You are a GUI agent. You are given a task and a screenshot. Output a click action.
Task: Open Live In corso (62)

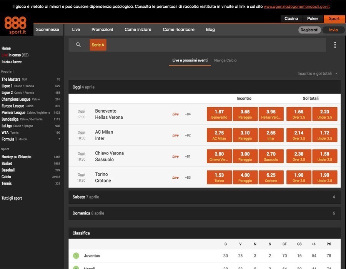pyautogui.click(x=15, y=55)
